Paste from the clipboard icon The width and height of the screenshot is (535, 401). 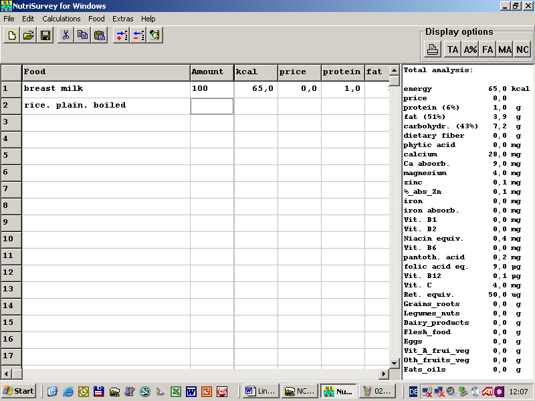100,35
